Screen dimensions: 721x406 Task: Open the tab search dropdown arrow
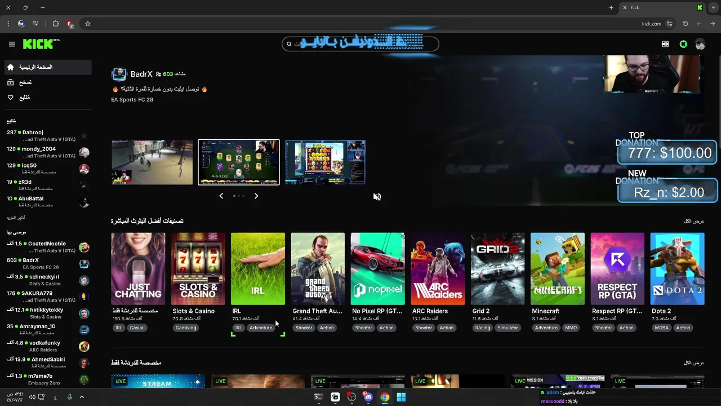(x=714, y=7)
